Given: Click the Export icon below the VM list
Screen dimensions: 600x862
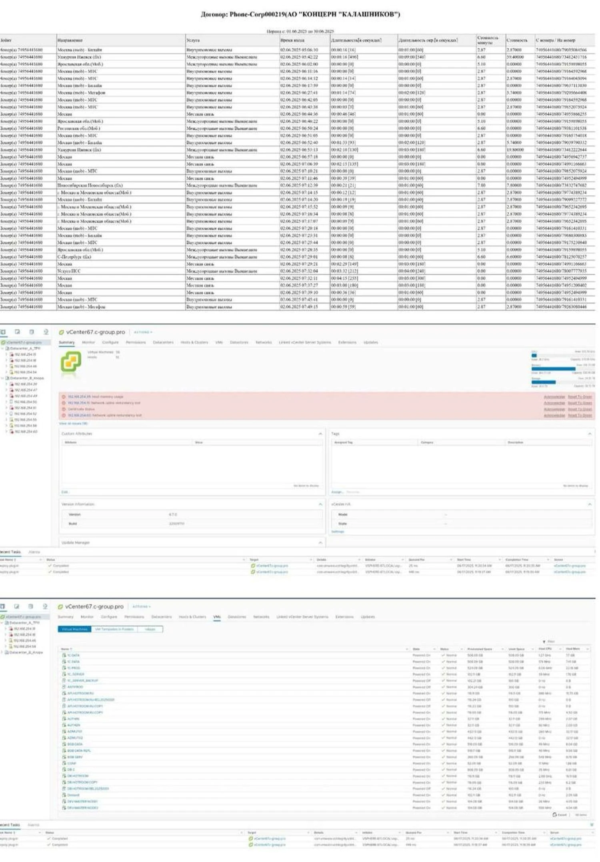Looking at the screenshot, I should (554, 815).
